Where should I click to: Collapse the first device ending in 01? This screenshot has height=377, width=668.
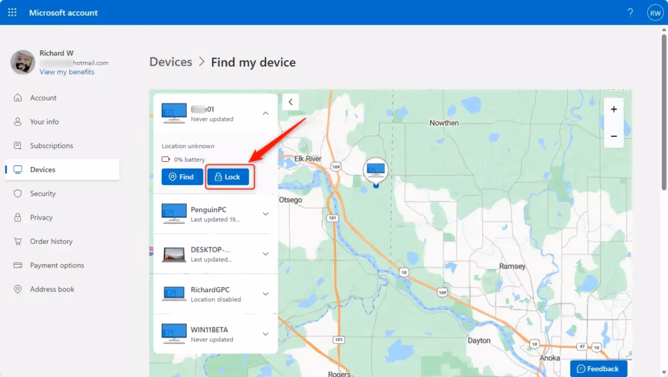point(266,113)
